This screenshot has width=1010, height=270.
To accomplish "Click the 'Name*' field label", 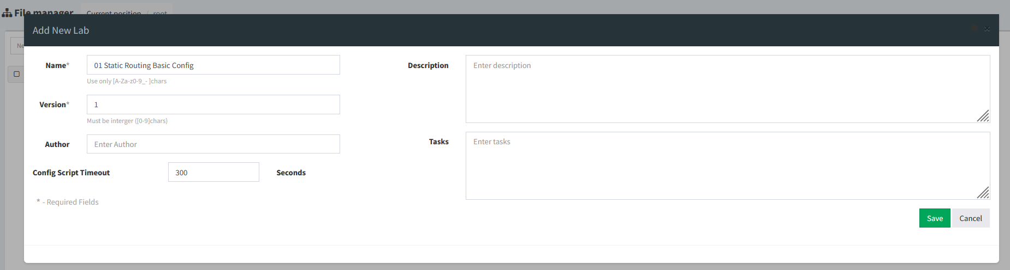I will coord(57,65).
